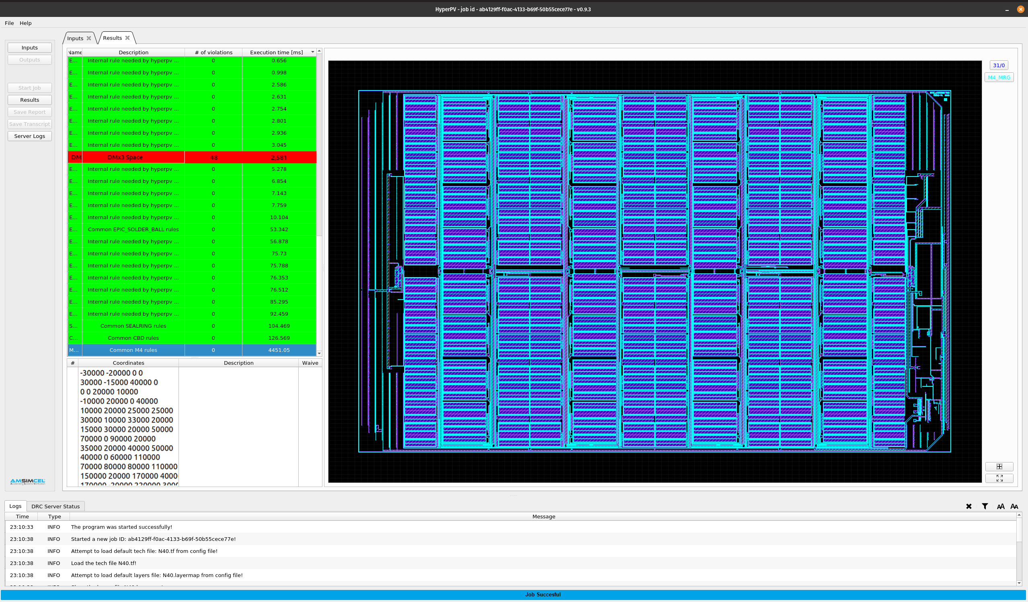
Task: Toggle the grid display icon button
Action: point(999,466)
